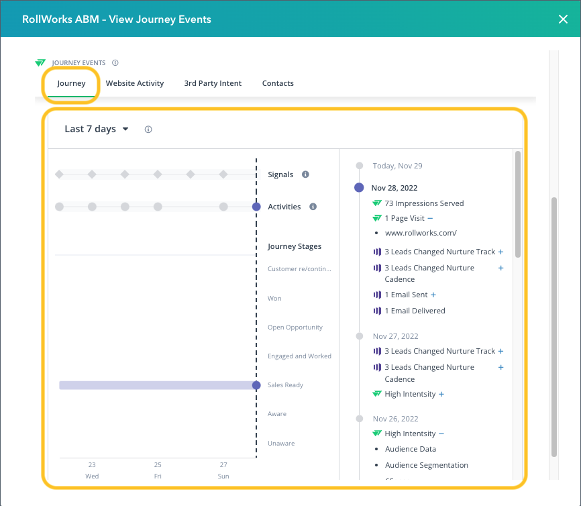The height and width of the screenshot is (506, 581).
Task: Click icon beside Nov 28 Nurture Cadence entry
Action: (x=377, y=268)
